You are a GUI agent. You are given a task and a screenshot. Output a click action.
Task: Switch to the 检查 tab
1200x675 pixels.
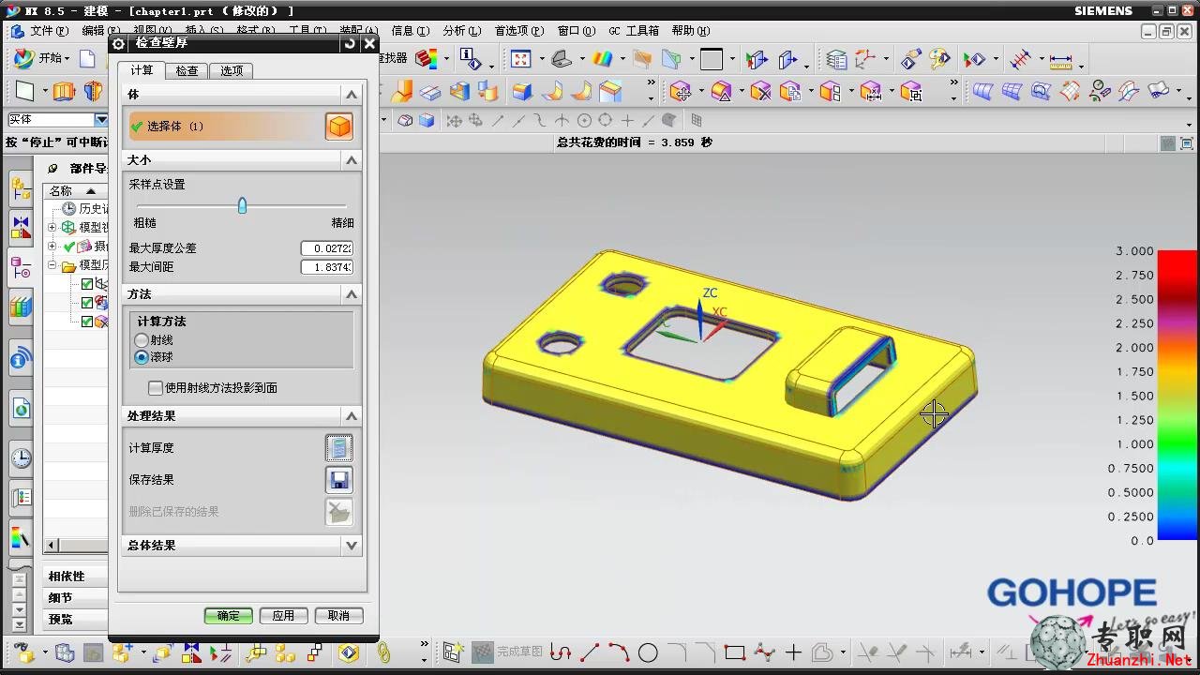[187, 70]
